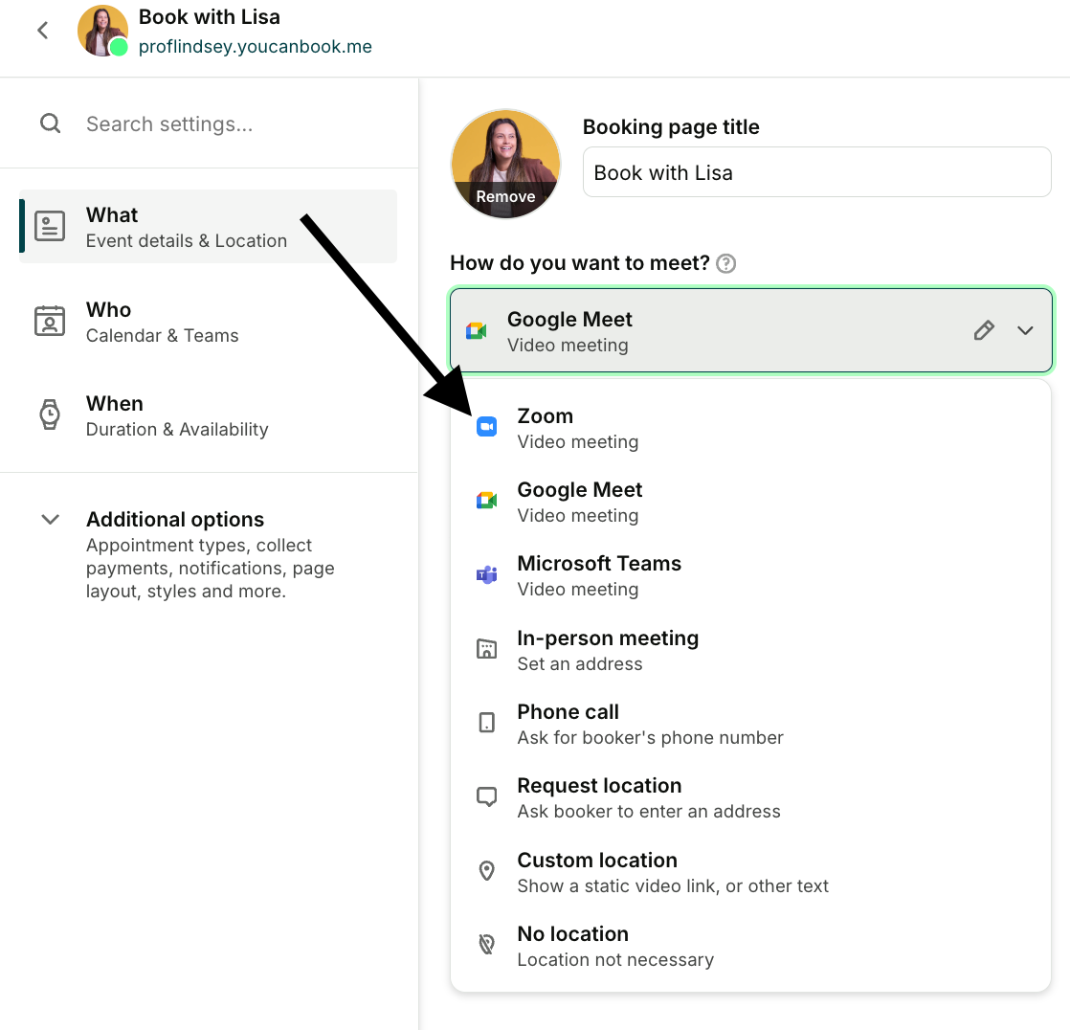Click the help question mark icon
The height and width of the screenshot is (1030, 1070).
click(x=726, y=263)
